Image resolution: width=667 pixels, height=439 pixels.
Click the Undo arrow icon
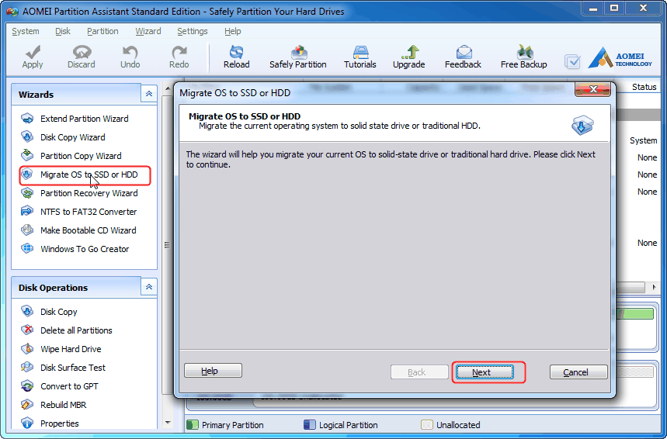coord(130,52)
